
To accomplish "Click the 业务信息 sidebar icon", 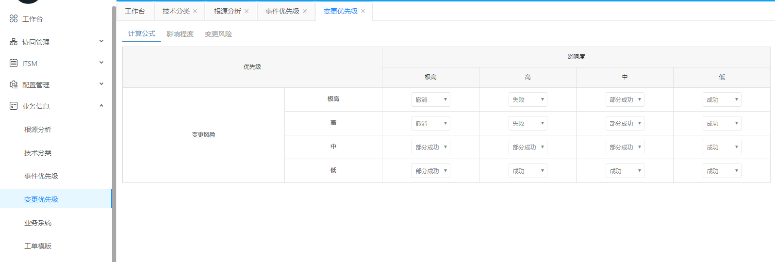I will [14, 106].
